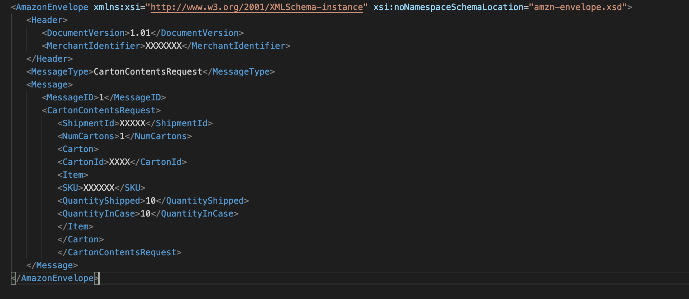Click the xsi:noNamespaceSchemaLocation attribute name

(x=448, y=7)
